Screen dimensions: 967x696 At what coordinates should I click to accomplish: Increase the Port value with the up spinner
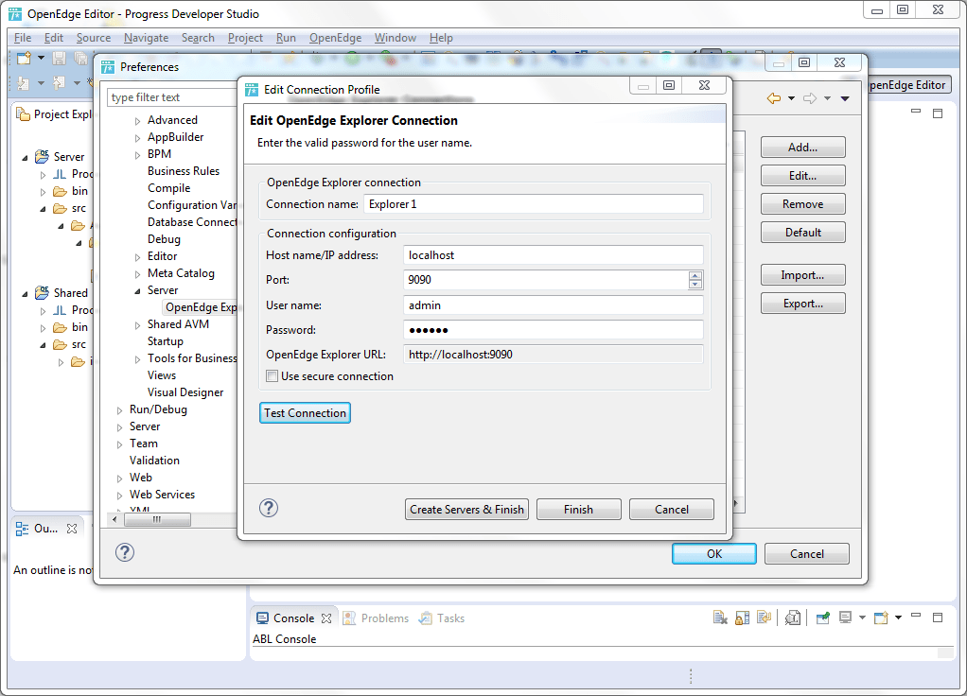point(695,275)
